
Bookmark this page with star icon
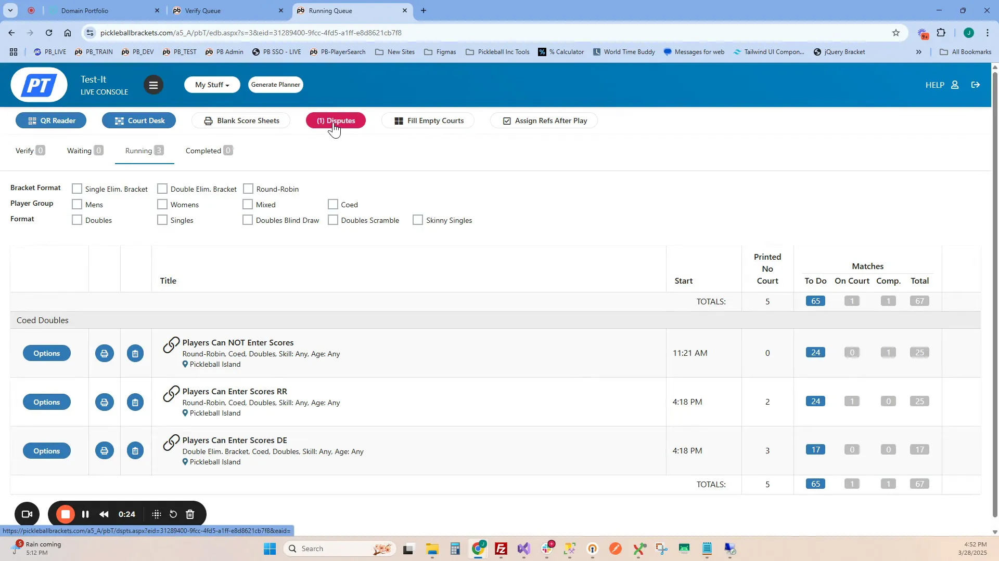[x=896, y=33]
